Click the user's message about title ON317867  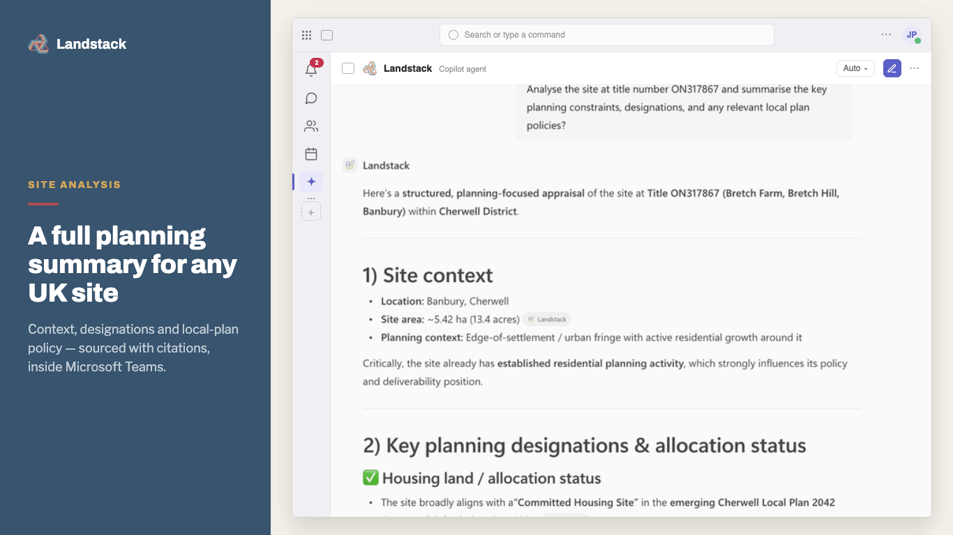pos(684,108)
